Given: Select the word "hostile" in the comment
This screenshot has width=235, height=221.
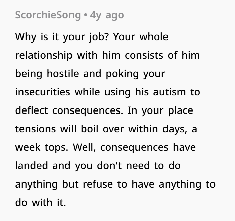Looking at the screenshot, I should (x=63, y=74).
